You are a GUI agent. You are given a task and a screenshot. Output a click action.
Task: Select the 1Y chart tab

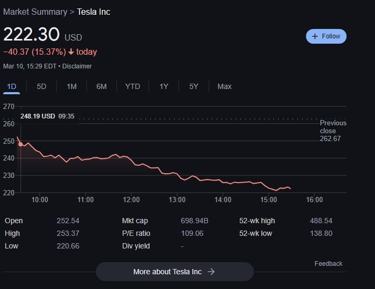coord(164,86)
